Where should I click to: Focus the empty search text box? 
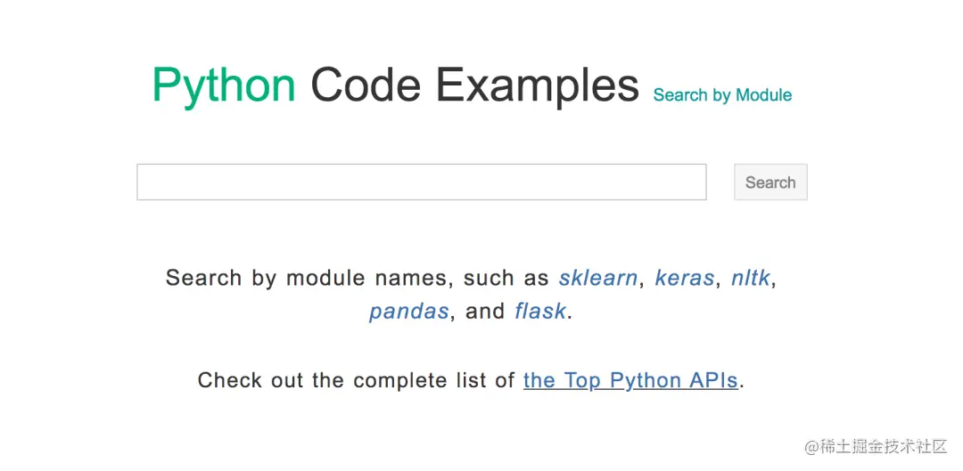(421, 182)
